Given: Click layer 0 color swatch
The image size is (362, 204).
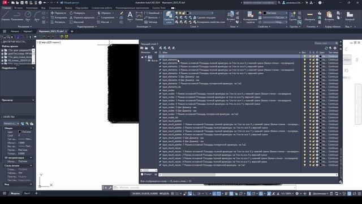Looking at the screenshot, I should click(x=321, y=56).
